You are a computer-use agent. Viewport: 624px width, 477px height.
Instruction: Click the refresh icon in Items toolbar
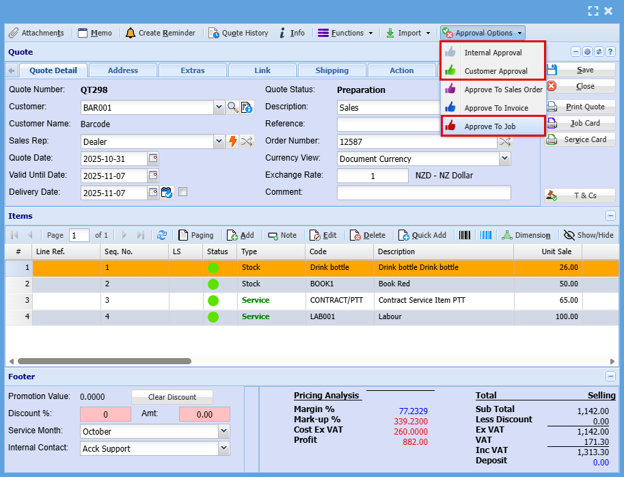(x=162, y=235)
